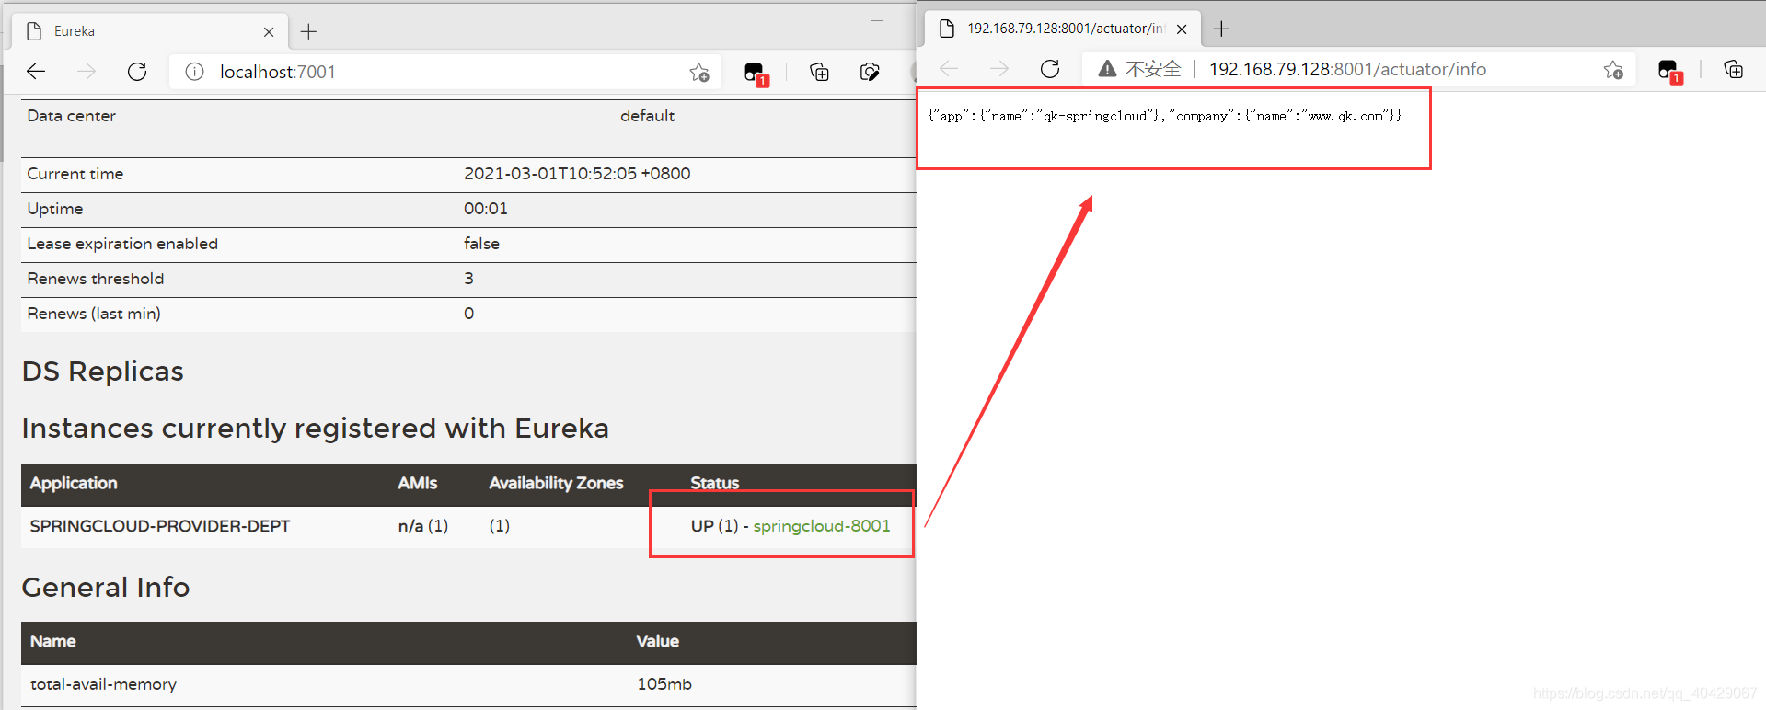Click the total-avail-memory row name
The width and height of the screenshot is (1766, 710).
tap(103, 684)
